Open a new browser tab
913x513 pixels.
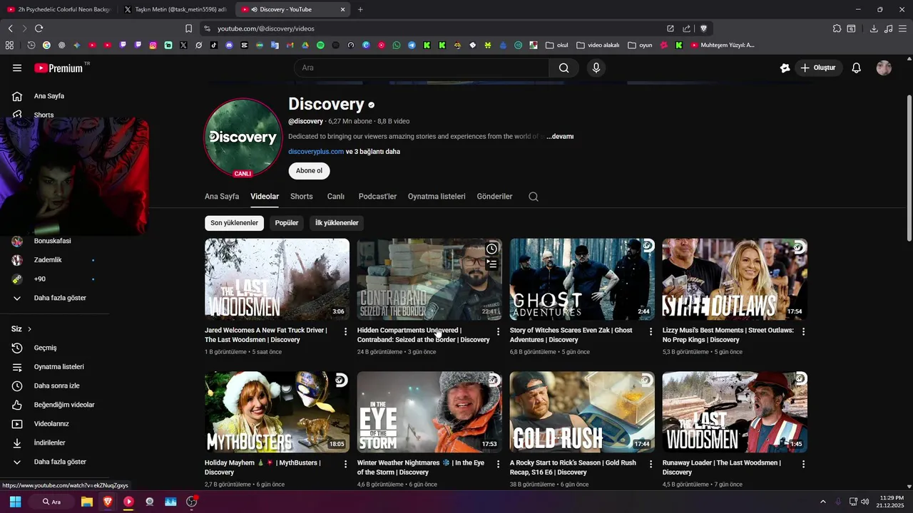pyautogui.click(x=360, y=9)
